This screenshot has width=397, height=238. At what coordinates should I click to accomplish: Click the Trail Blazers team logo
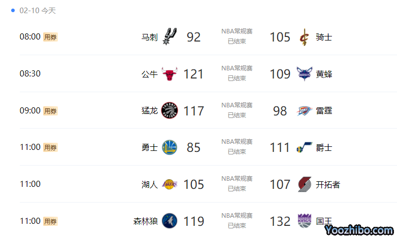[x=304, y=184]
